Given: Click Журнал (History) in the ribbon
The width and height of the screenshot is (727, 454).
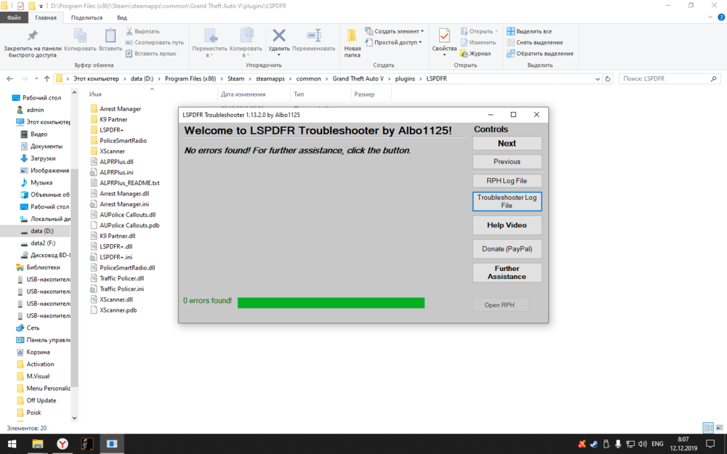Looking at the screenshot, I should pyautogui.click(x=475, y=54).
